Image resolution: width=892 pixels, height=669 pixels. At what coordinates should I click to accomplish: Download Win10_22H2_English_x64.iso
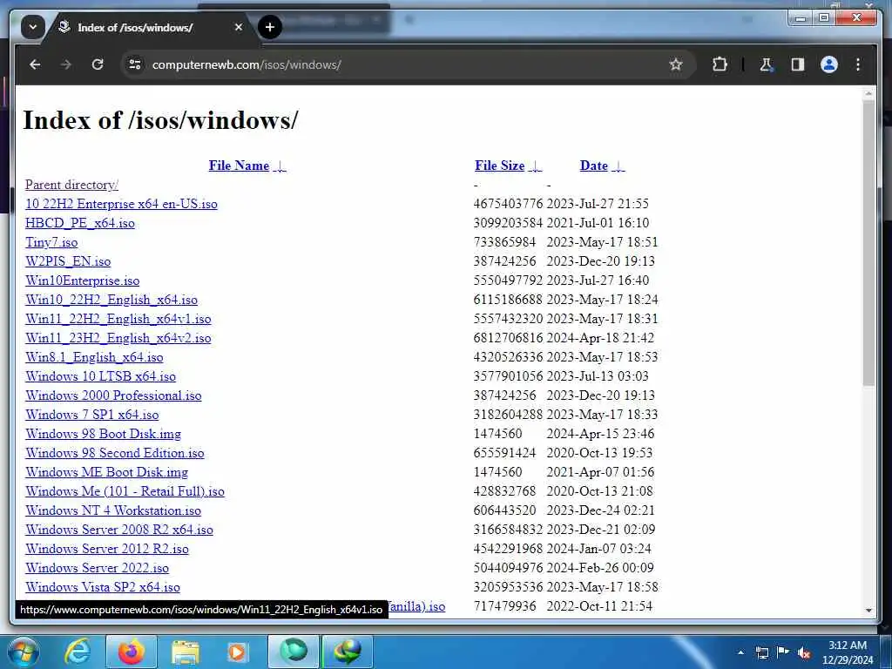pos(111,300)
